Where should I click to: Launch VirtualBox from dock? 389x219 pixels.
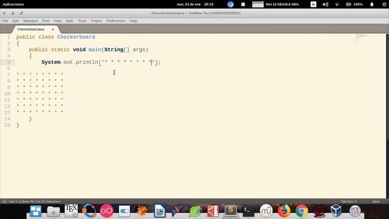point(336,210)
